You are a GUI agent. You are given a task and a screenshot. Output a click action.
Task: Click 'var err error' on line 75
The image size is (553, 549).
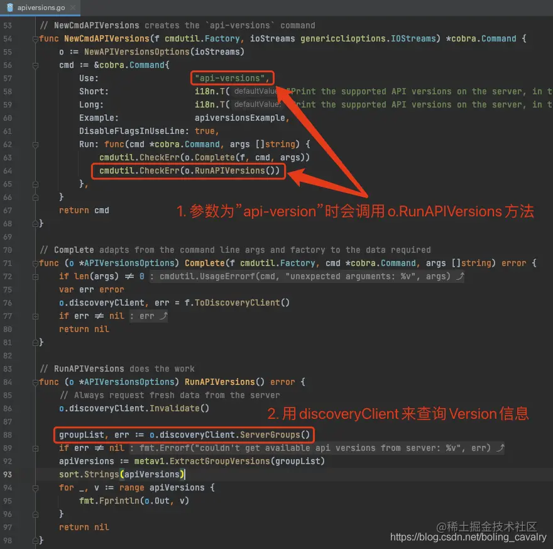[92, 290]
